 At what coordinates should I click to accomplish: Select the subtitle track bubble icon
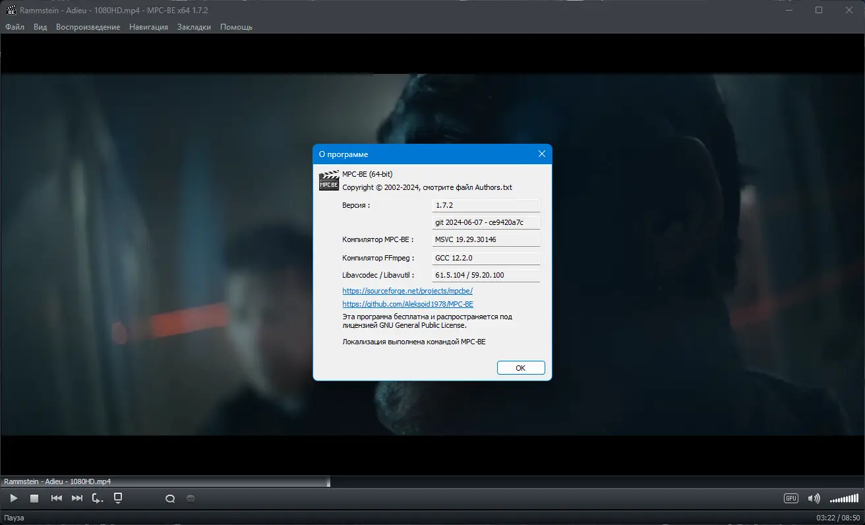pyautogui.click(x=191, y=499)
